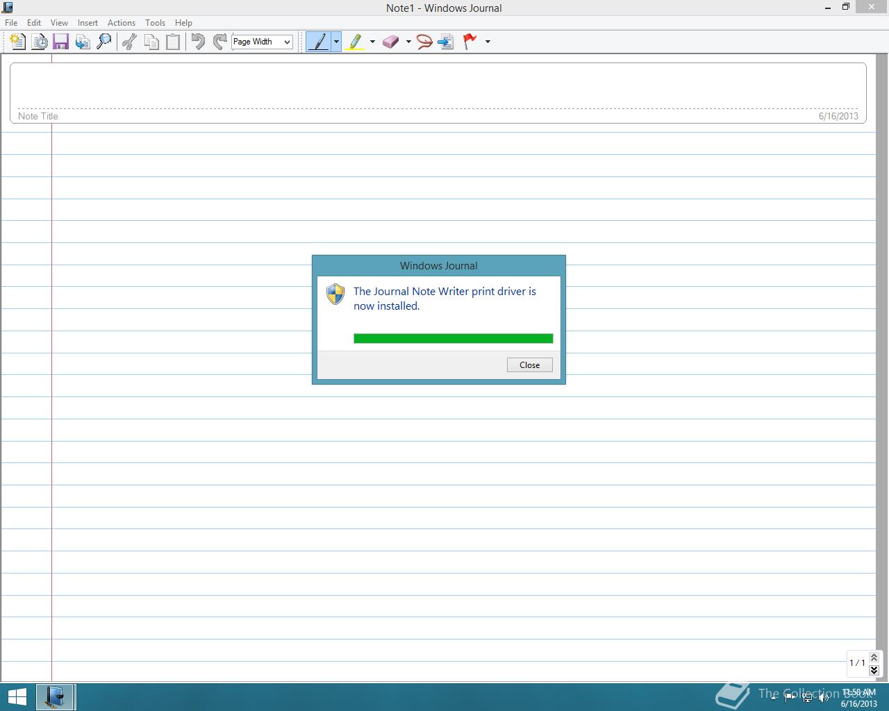Undo last action with curved arrow
Screen dimensions: 889x711
(x=198, y=42)
